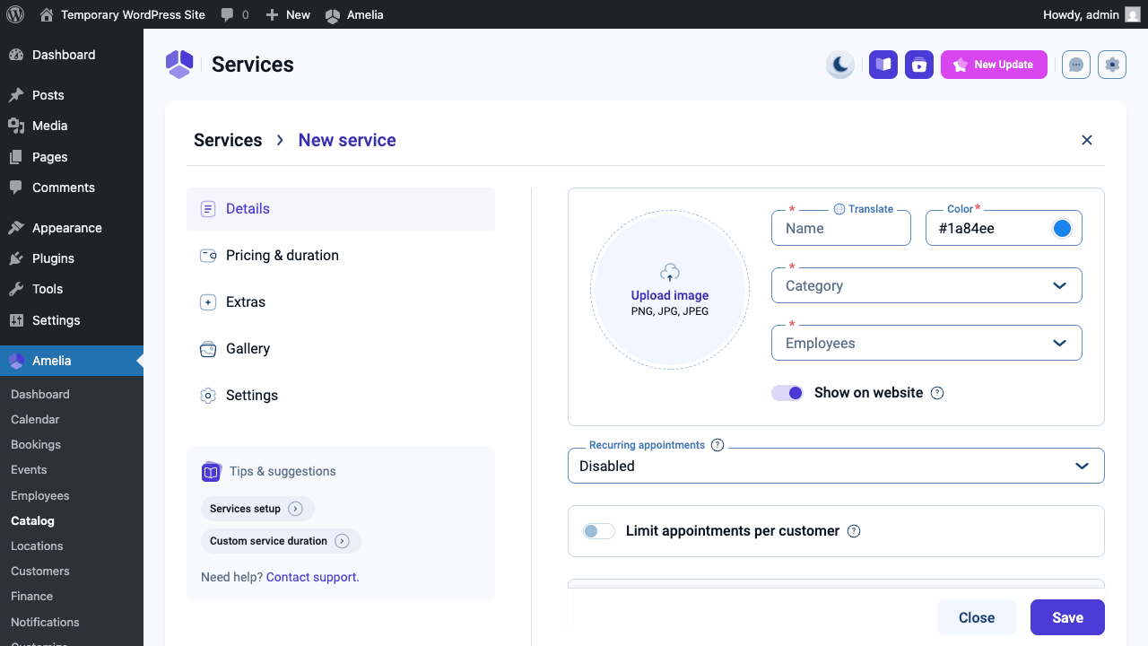Enable Limit appointments per customer switch
The height and width of the screenshot is (646, 1148).
pyautogui.click(x=598, y=531)
